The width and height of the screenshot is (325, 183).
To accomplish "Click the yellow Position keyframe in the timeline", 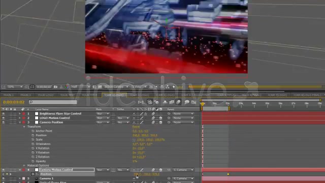I will coord(228,174).
